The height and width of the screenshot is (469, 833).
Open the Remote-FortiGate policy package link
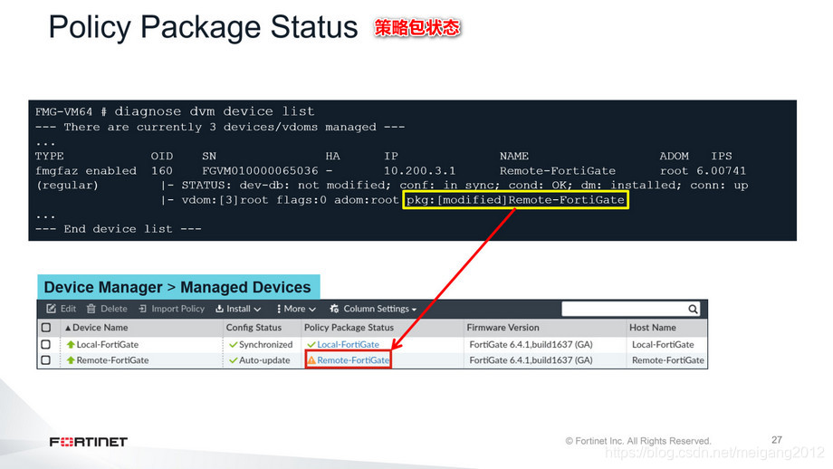(x=353, y=360)
